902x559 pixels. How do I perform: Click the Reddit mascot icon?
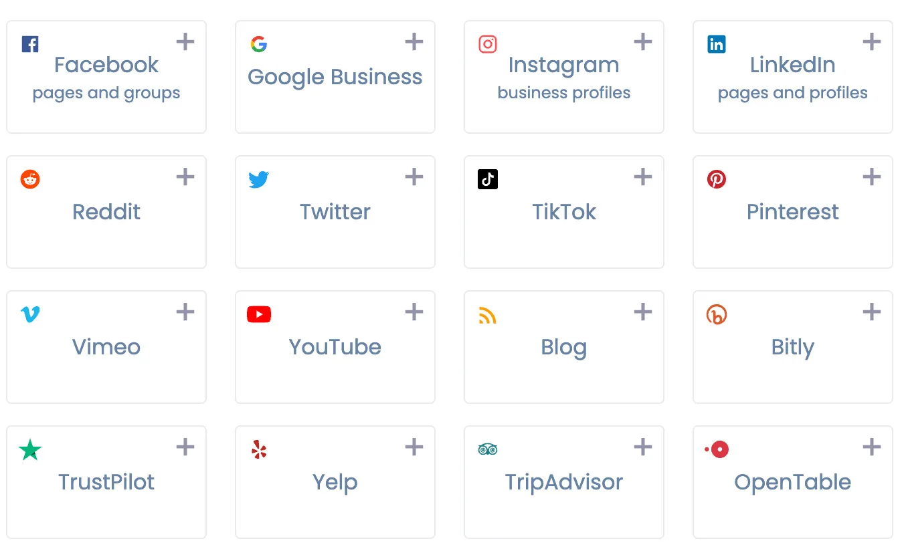tap(30, 179)
